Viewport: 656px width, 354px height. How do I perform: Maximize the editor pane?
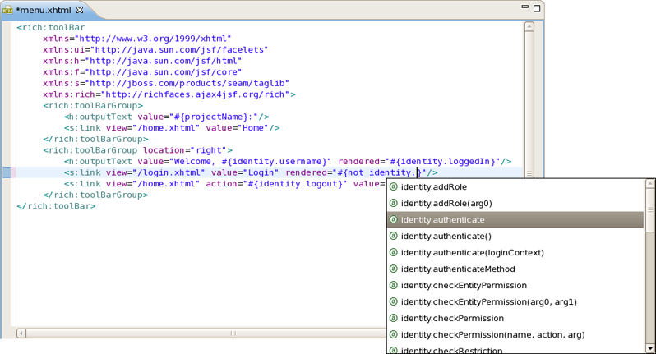(537, 8)
